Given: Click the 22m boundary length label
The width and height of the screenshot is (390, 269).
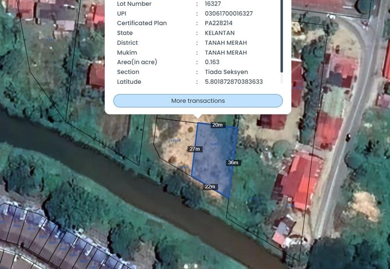Looking at the screenshot, I should pos(210,187).
